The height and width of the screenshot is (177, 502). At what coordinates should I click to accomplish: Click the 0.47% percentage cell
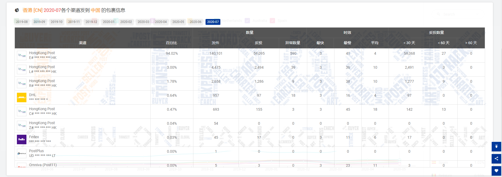(172, 109)
